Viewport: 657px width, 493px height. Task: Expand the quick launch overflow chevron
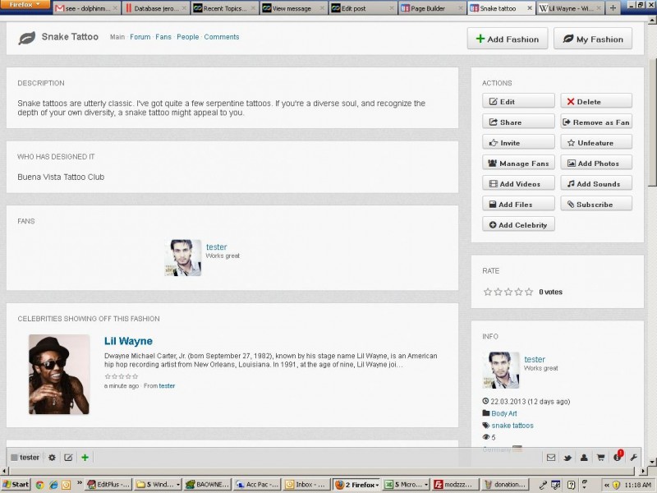pos(79,483)
